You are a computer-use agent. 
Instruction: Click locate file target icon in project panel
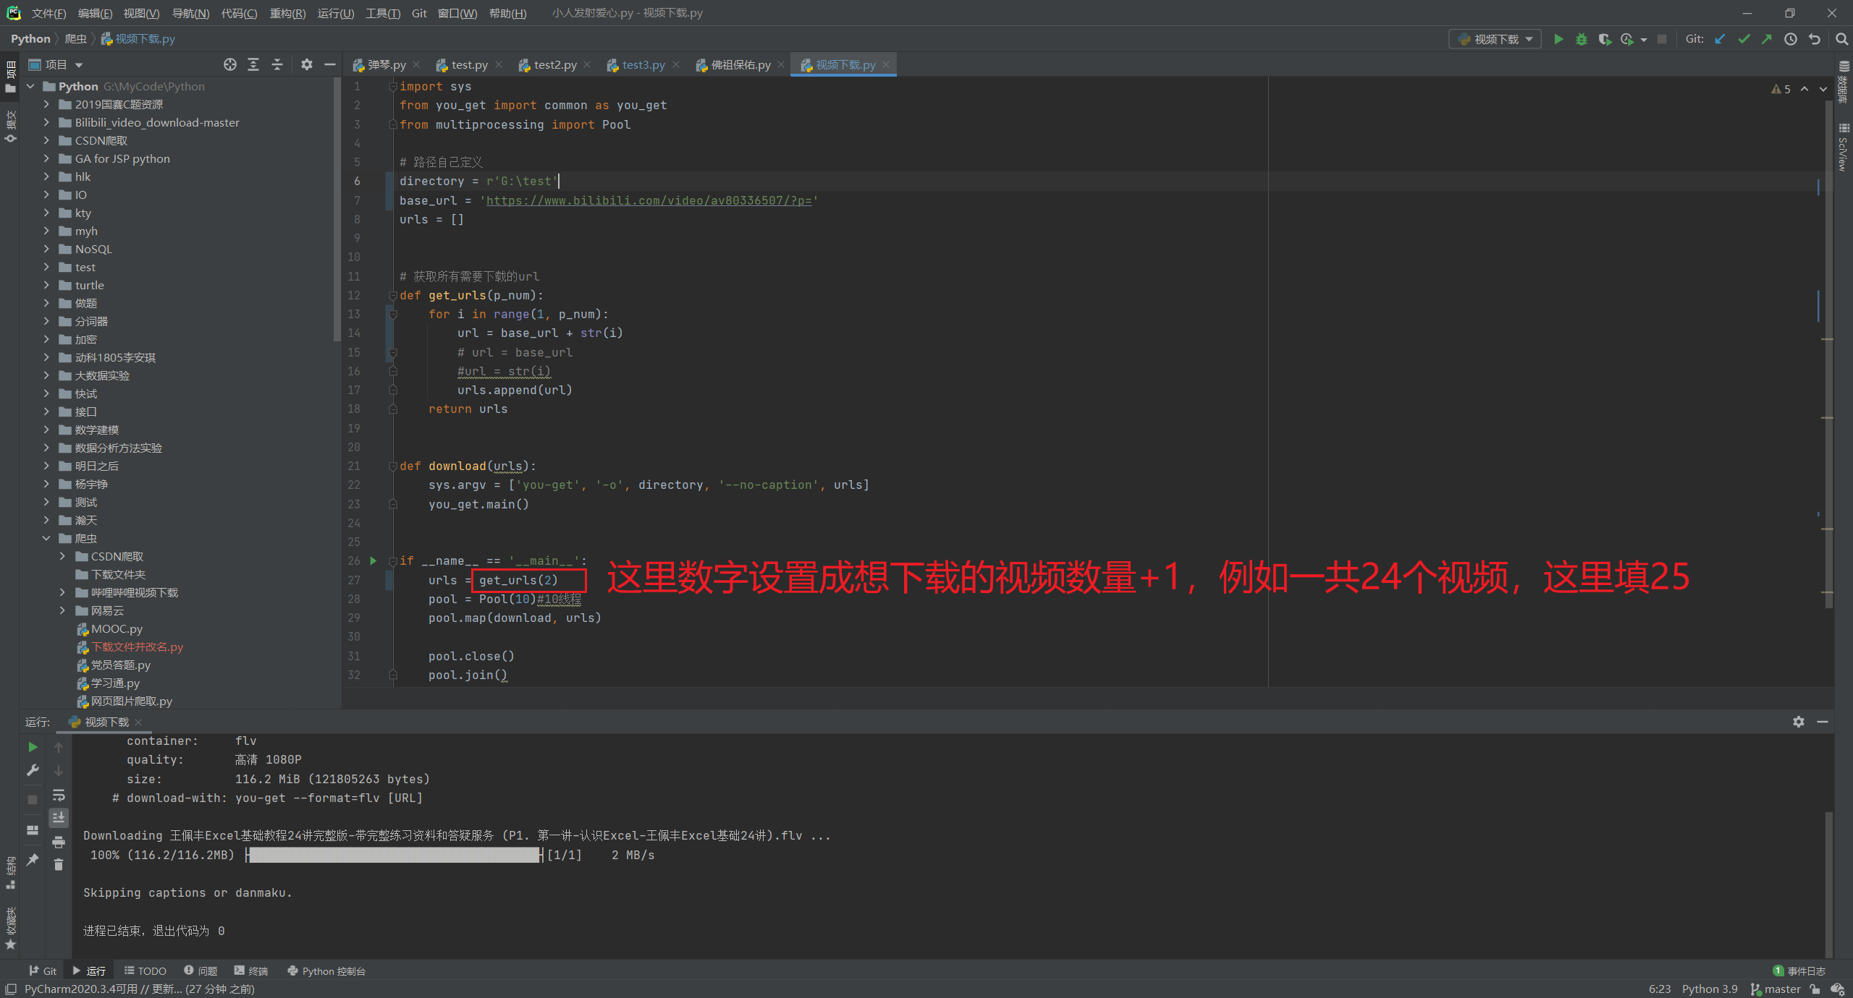click(x=230, y=64)
